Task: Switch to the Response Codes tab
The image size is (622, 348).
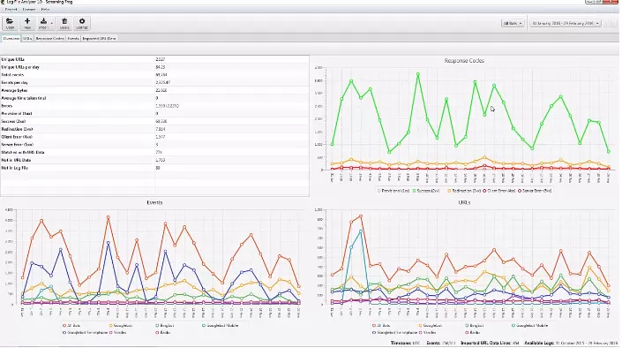Action: pos(49,39)
